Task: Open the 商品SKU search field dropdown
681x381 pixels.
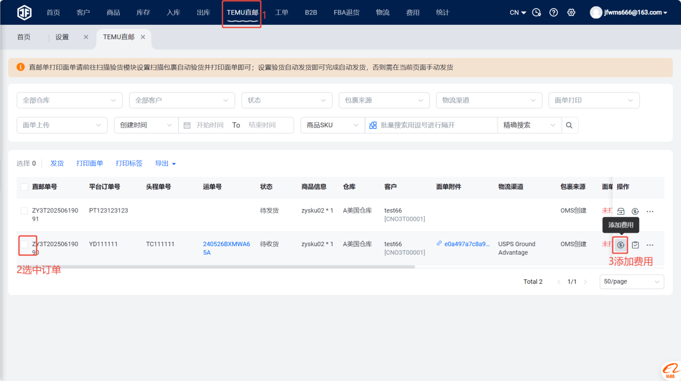Action: tap(333, 125)
